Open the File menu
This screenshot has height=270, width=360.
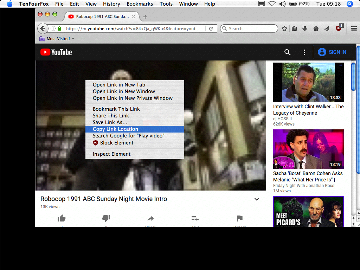click(59, 4)
